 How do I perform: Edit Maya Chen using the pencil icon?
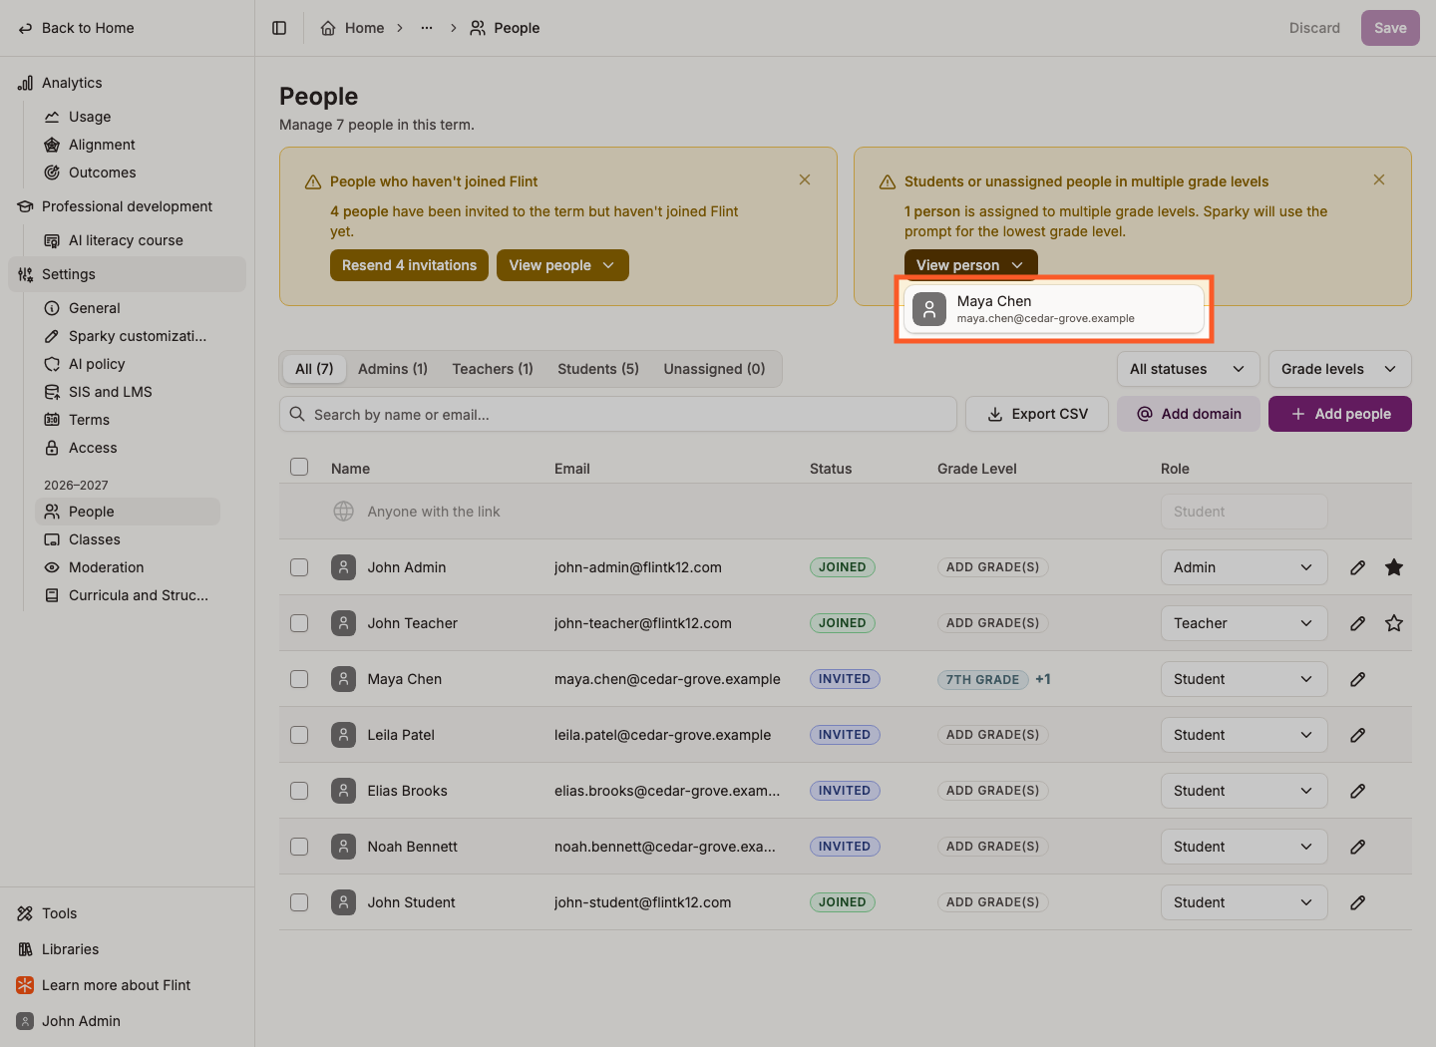pyautogui.click(x=1357, y=679)
